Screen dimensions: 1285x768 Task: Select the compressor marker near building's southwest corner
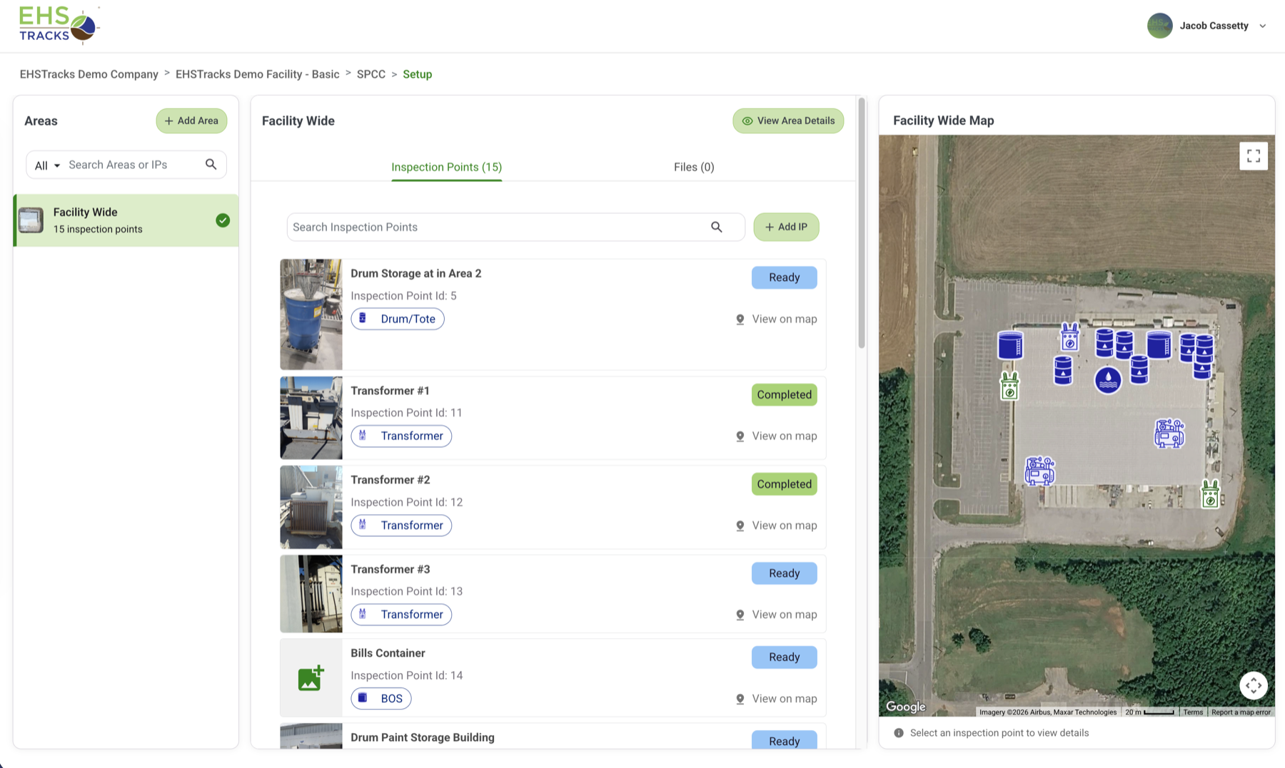(1039, 471)
